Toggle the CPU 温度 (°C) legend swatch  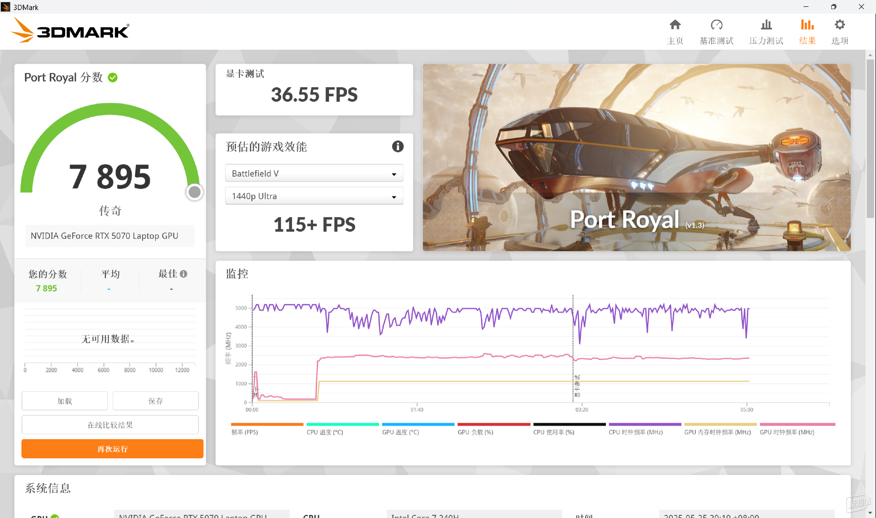point(343,425)
